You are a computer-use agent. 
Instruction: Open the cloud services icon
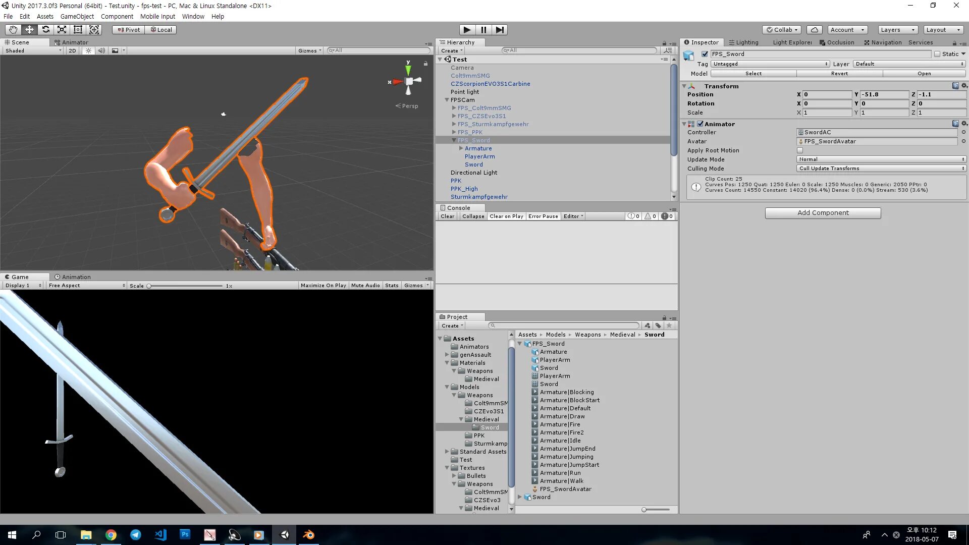click(814, 30)
